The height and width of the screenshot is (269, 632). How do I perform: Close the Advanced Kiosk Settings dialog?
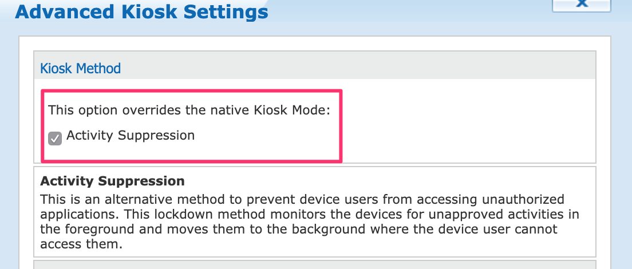point(582,3)
